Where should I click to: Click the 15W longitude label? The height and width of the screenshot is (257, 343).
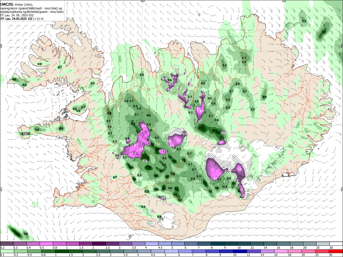[x=284, y=1]
